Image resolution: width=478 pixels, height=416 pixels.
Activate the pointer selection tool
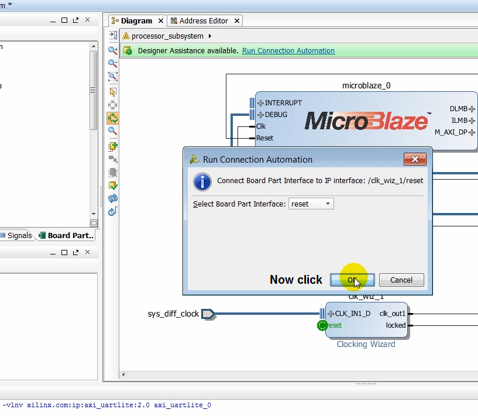tap(112, 92)
